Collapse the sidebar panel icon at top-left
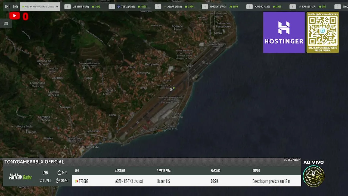Screen dimensions: 348x196 coord(7,7)
